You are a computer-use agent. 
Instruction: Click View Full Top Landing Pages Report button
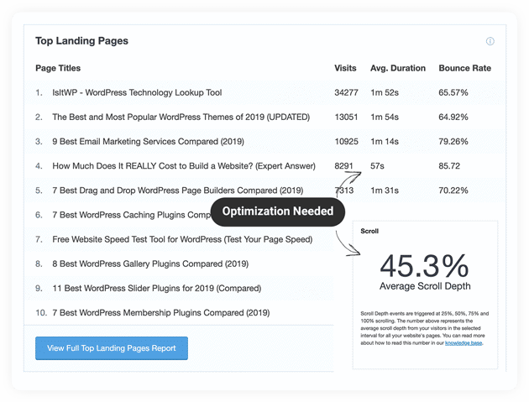click(x=112, y=347)
